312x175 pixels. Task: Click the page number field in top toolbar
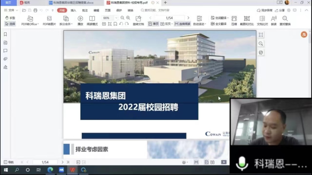click(x=169, y=18)
